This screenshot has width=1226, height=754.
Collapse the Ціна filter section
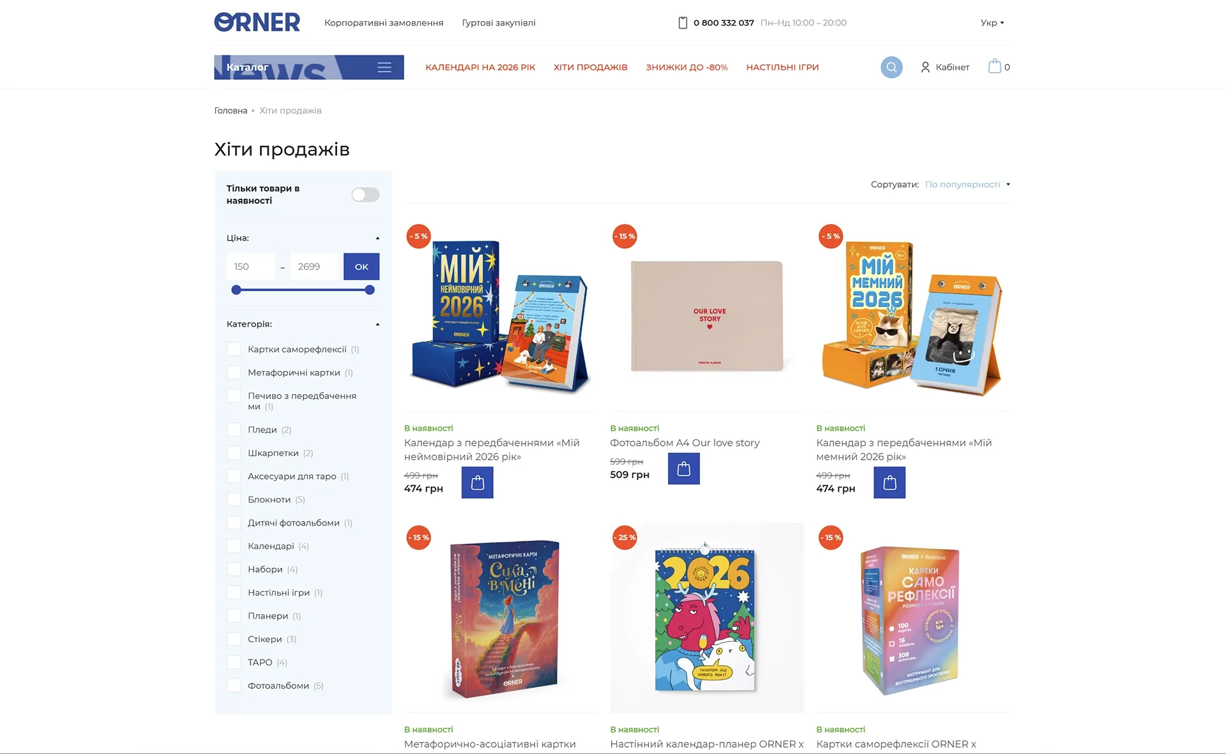tap(377, 238)
